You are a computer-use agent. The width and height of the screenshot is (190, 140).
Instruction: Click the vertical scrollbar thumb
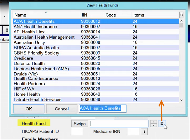tap(182, 25)
